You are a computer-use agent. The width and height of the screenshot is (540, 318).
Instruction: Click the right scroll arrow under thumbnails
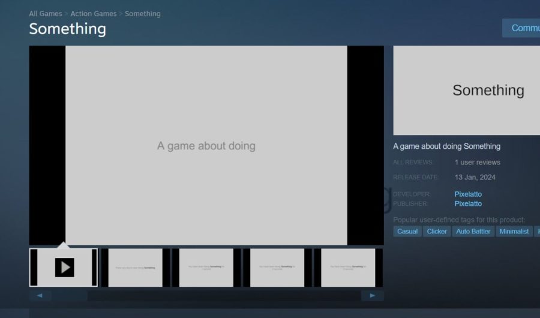point(372,296)
